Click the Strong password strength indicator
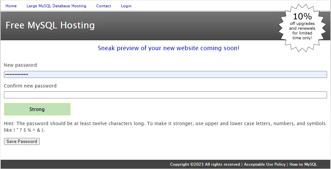 point(37,109)
